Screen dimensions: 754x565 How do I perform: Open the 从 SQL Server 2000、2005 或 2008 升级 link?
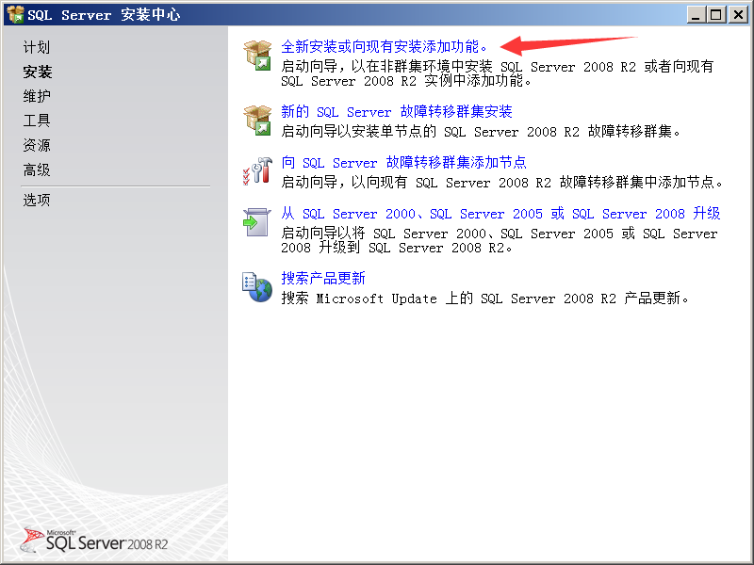[x=500, y=214]
